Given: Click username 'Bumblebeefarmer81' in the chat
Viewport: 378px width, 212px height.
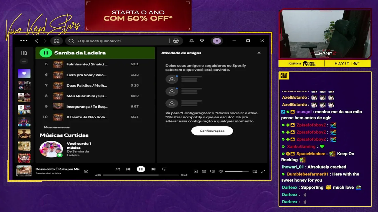Looking at the screenshot, I should click(x=308, y=174).
